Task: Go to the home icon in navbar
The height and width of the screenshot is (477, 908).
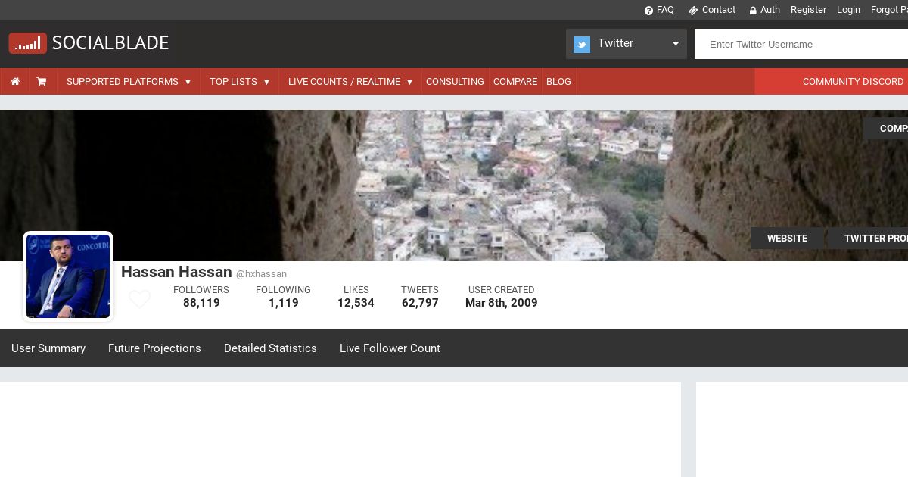Action: click(15, 82)
